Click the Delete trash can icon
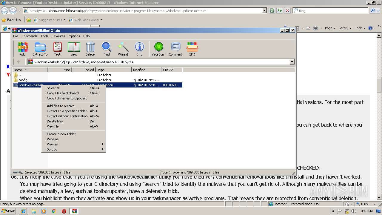This screenshot has height=215, width=382. pyautogui.click(x=90, y=49)
